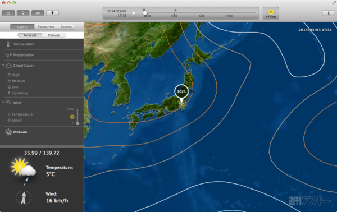Image resolution: width=337 pixels, height=212 pixels.
Task: Click the 5°C temperature reading
Action: [x=51, y=174]
